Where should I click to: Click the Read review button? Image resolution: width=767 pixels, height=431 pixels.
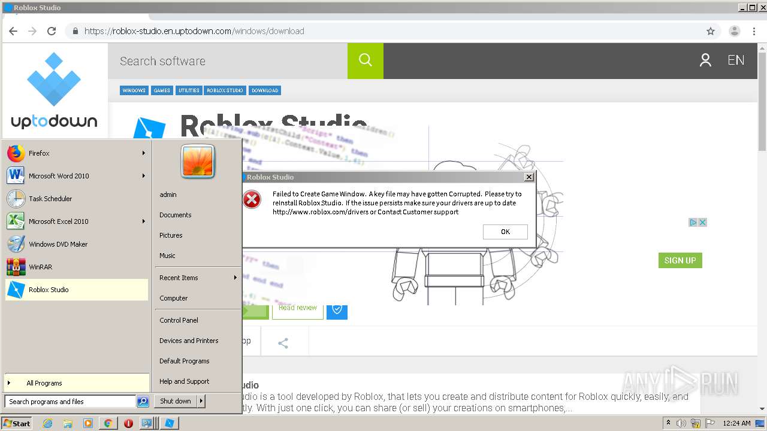pyautogui.click(x=298, y=309)
